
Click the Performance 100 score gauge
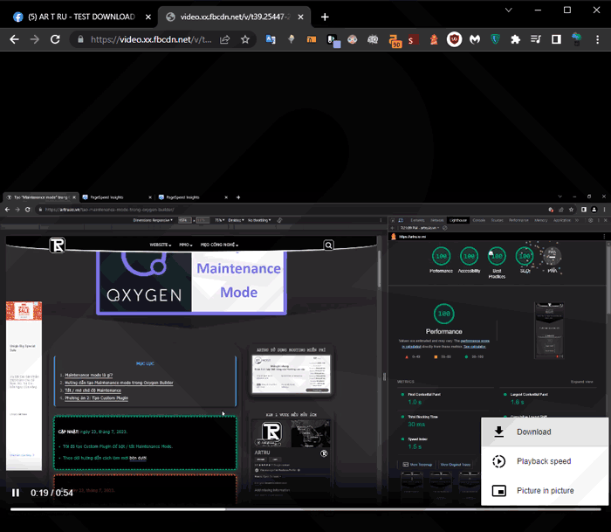pyautogui.click(x=443, y=314)
